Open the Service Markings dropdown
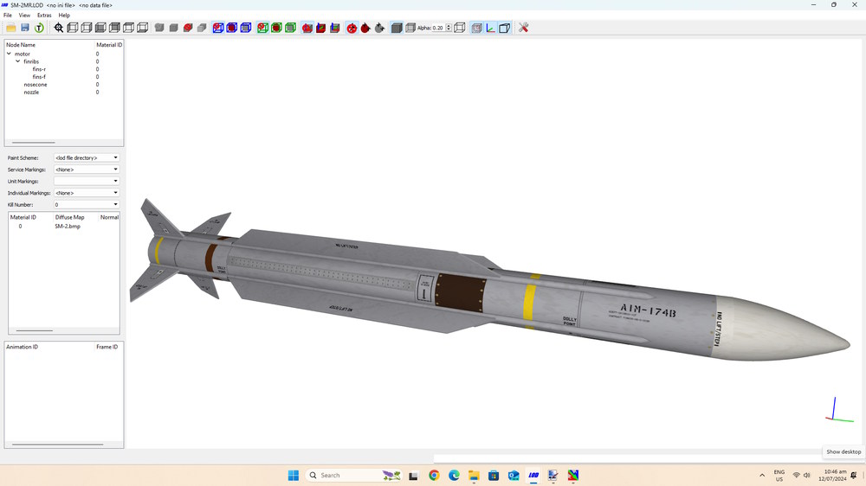This screenshot has height=486, width=866. [x=87, y=169]
